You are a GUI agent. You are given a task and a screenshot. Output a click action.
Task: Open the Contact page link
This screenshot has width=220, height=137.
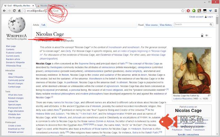coord(14,87)
